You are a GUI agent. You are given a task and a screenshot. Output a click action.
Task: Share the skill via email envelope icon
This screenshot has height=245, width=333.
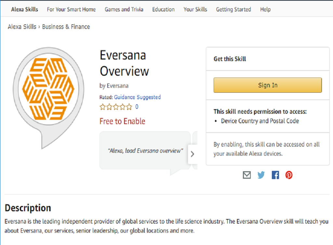[246, 175]
